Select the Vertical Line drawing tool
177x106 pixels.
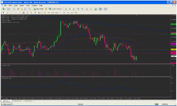(x=12, y=13)
